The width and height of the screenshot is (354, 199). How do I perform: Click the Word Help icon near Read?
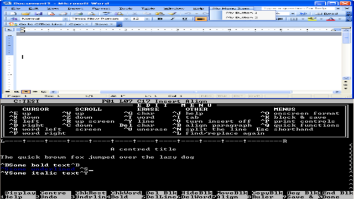point(304,13)
